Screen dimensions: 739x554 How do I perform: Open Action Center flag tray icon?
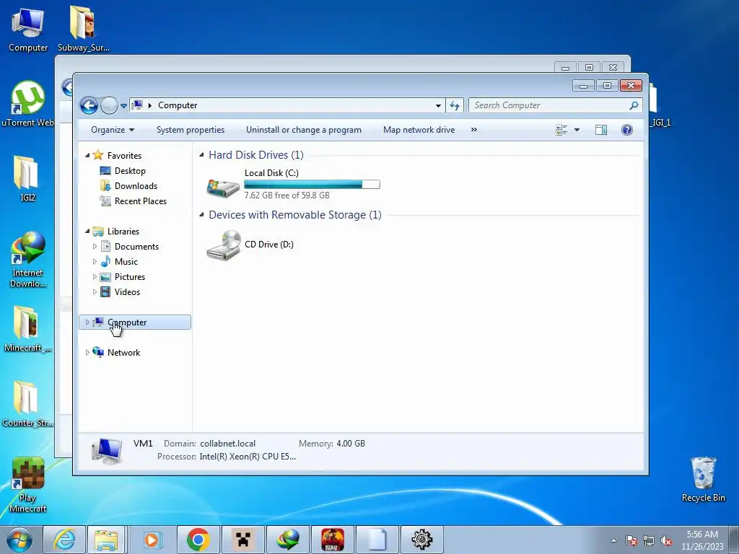point(631,541)
